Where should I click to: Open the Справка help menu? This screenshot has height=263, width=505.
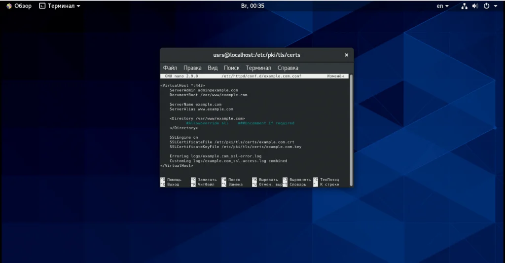[x=288, y=68]
